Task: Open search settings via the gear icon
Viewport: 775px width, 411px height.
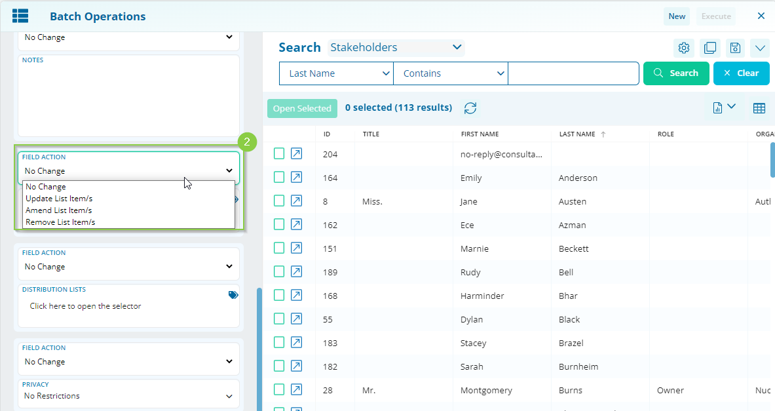Action: pos(683,47)
